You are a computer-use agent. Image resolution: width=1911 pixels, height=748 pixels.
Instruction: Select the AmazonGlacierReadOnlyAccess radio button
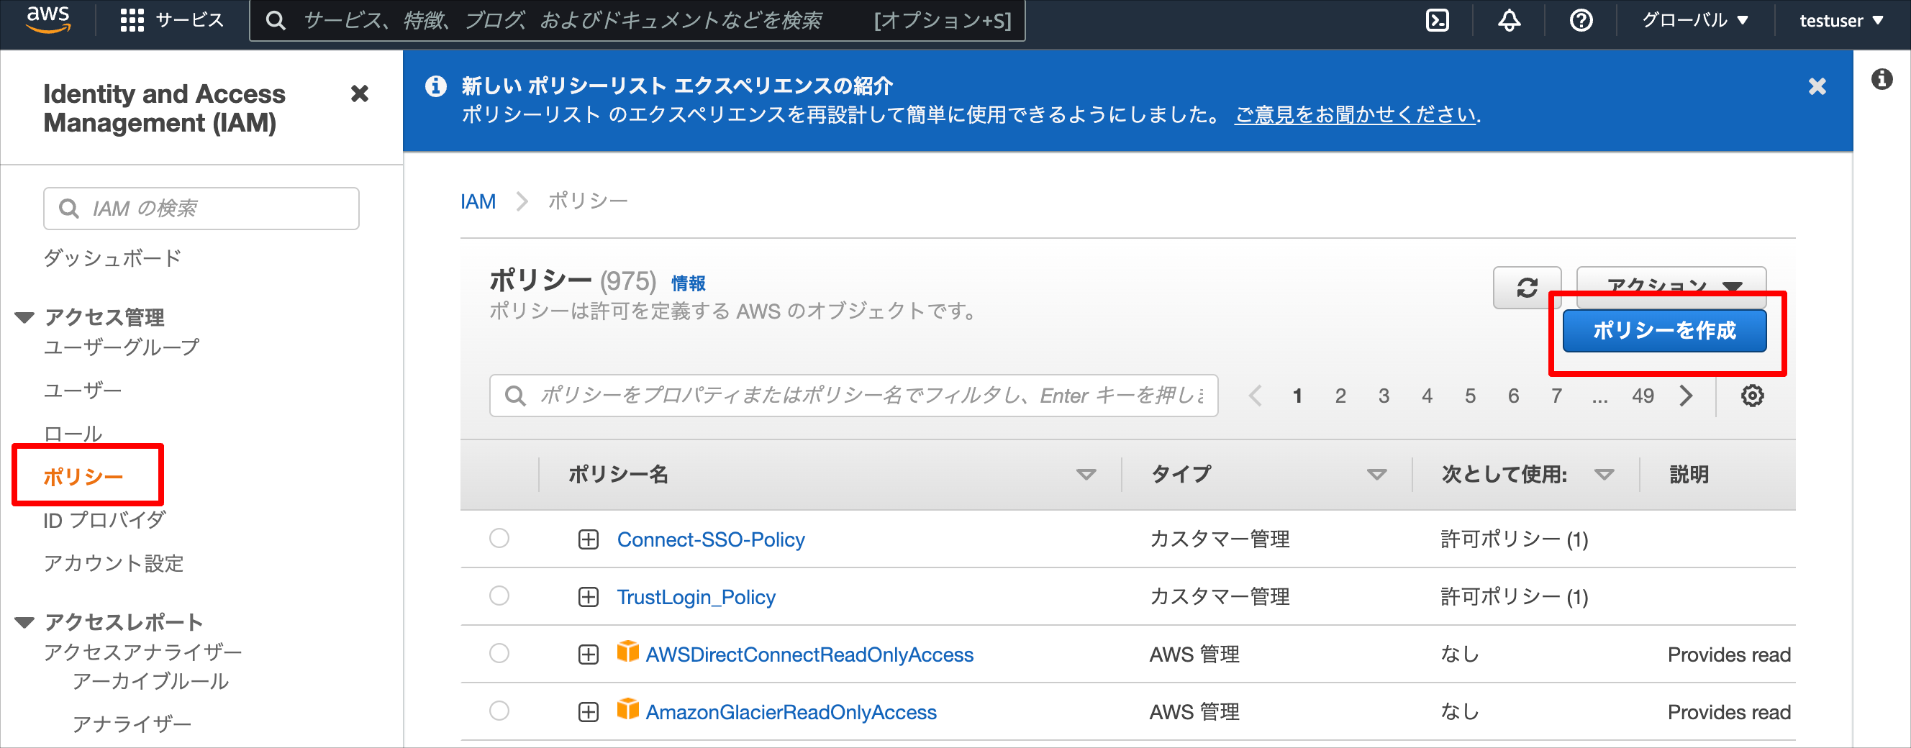[499, 711]
